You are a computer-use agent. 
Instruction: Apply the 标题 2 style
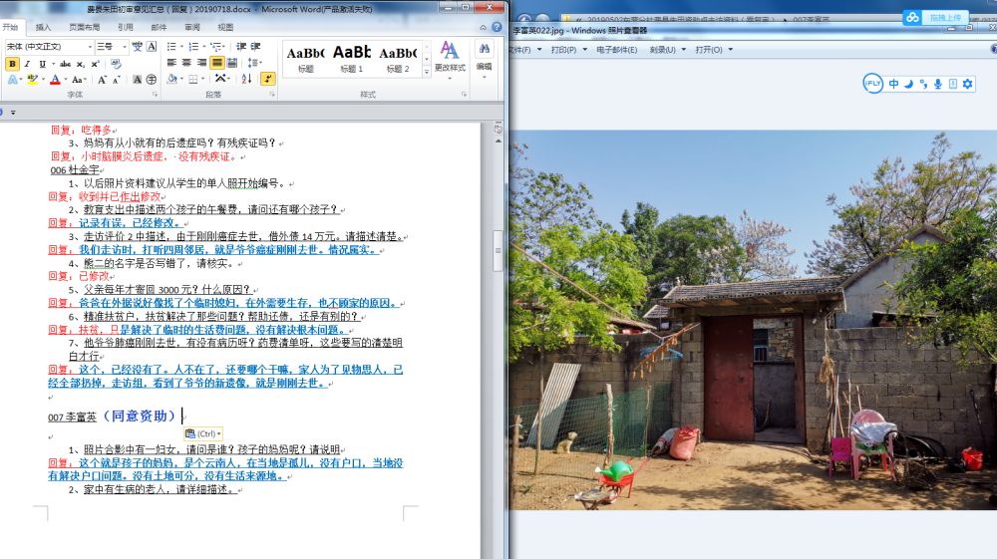point(398,59)
